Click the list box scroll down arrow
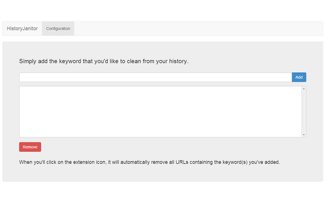 tap(304, 135)
